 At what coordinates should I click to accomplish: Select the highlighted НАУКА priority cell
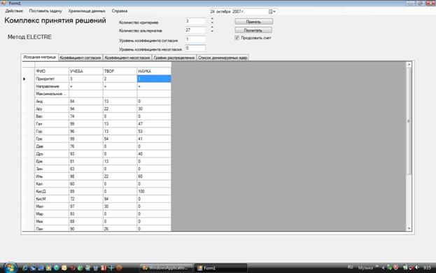154,79
